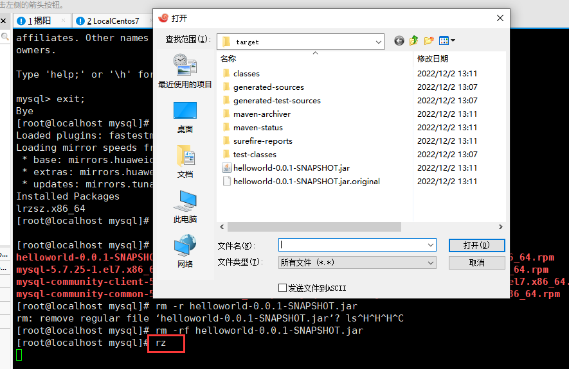Click the search magnifier icon in terminal sidebar
The width and height of the screenshot is (569, 369).
pos(5,37)
